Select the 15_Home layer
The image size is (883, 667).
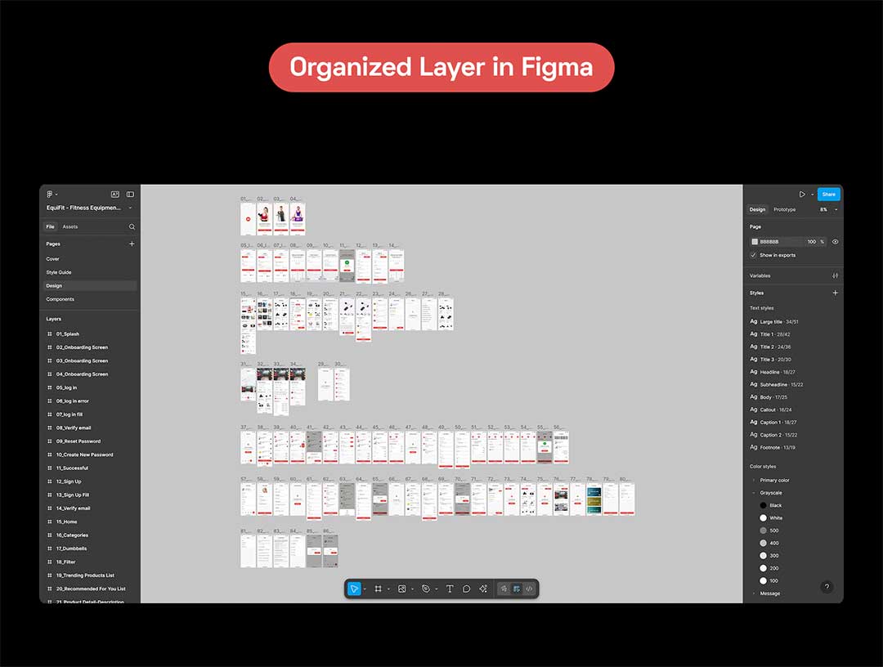tap(66, 522)
